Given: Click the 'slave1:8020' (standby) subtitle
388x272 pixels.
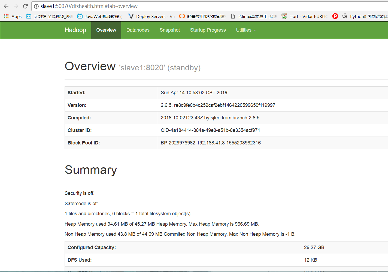Looking at the screenshot, I should click(160, 68).
